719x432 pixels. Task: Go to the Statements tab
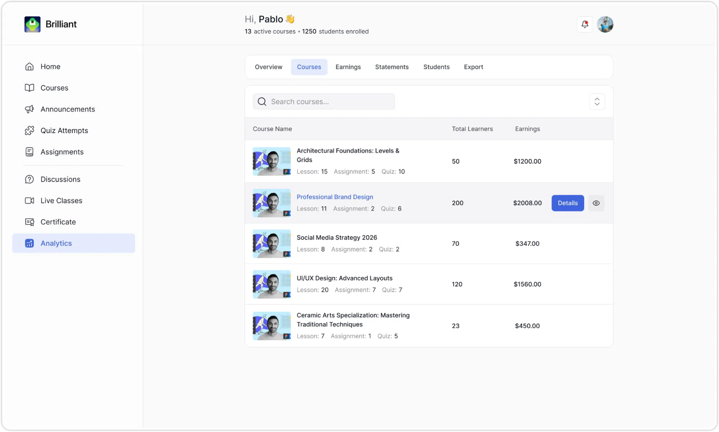392,67
